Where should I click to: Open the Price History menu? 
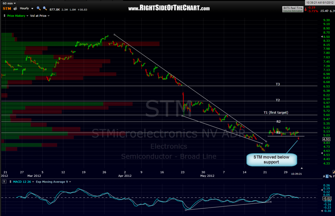pos(16,15)
